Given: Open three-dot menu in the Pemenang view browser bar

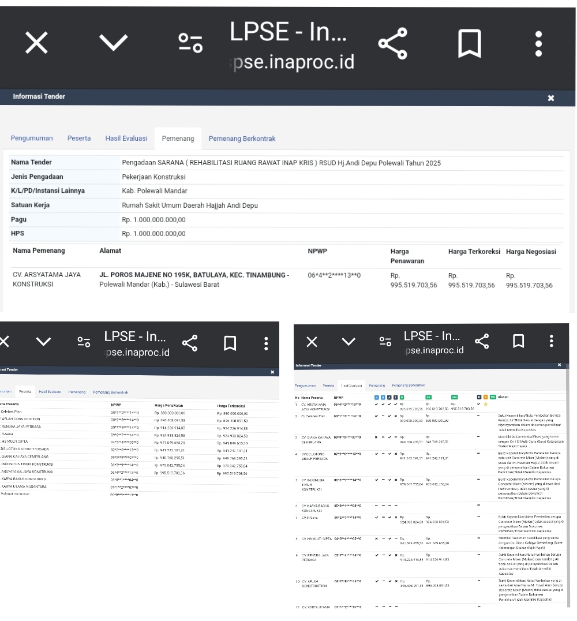Looking at the screenshot, I should (538, 44).
